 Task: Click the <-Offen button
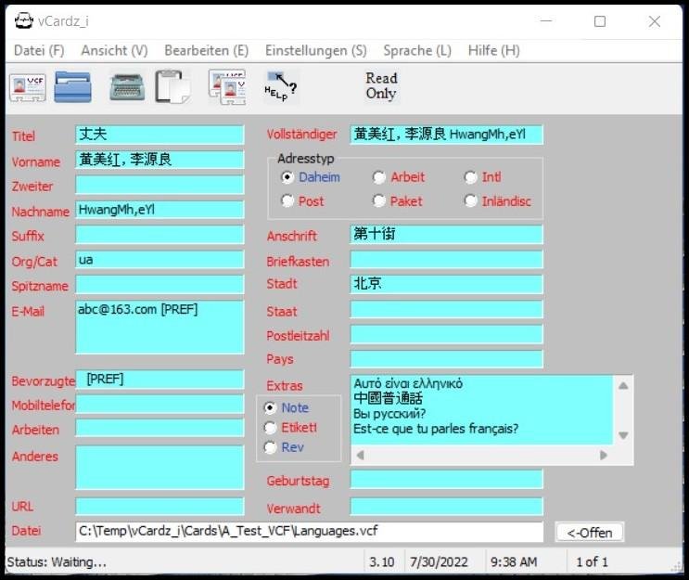(x=589, y=533)
